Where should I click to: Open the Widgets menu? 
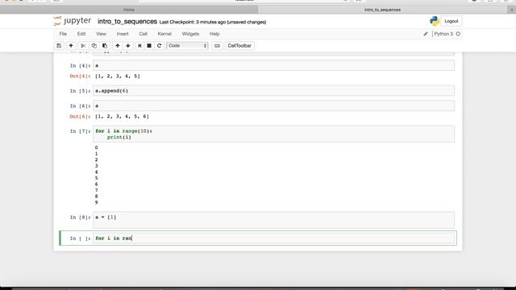190,34
